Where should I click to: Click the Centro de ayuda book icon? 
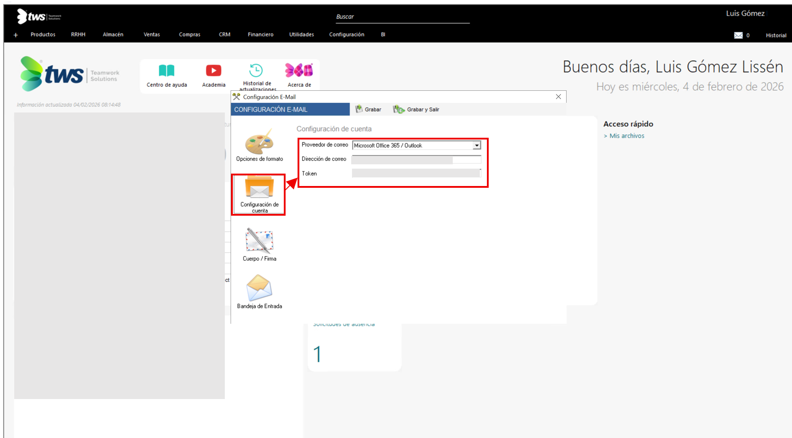click(167, 71)
